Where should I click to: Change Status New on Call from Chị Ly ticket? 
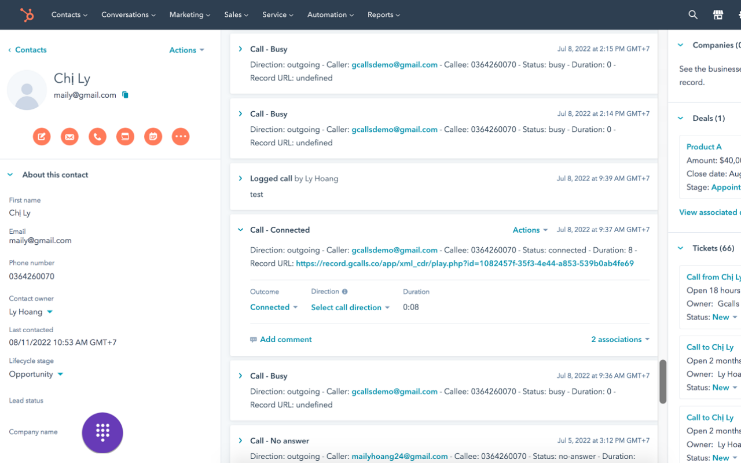[x=725, y=317]
